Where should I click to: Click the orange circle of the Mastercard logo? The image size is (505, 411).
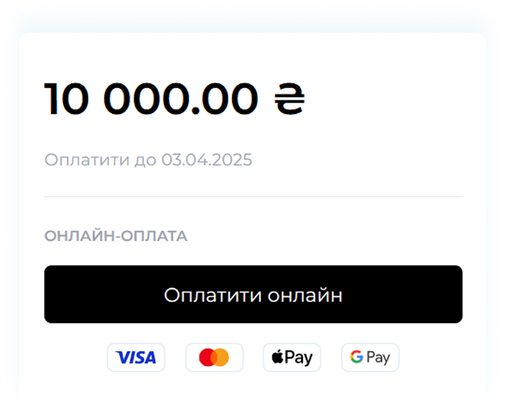[x=221, y=357]
